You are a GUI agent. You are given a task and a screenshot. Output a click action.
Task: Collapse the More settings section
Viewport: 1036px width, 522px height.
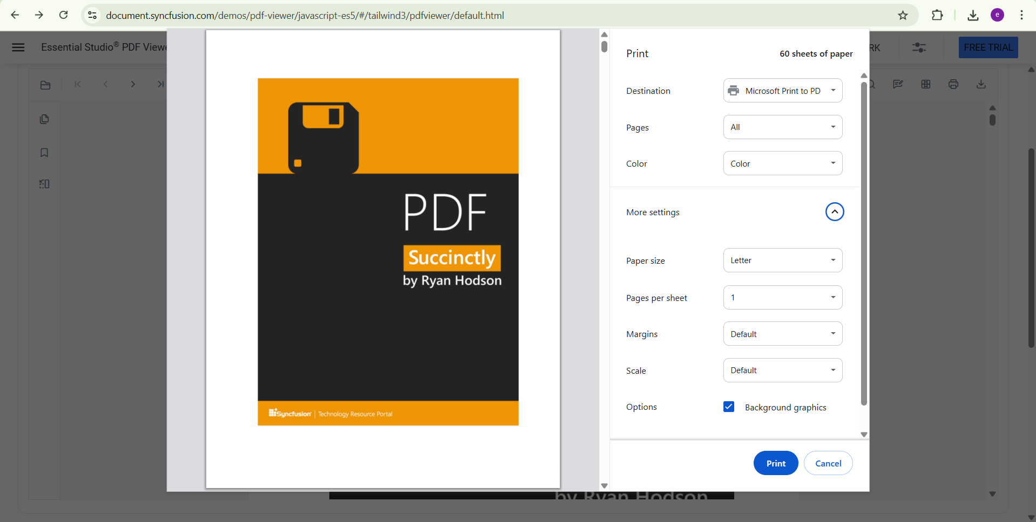pyautogui.click(x=834, y=211)
